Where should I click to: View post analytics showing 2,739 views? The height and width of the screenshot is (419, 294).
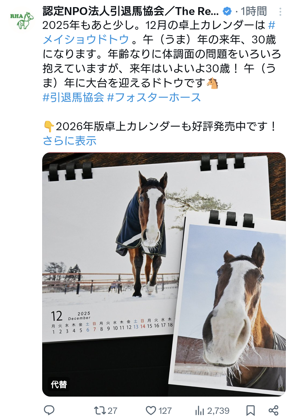[212, 410]
